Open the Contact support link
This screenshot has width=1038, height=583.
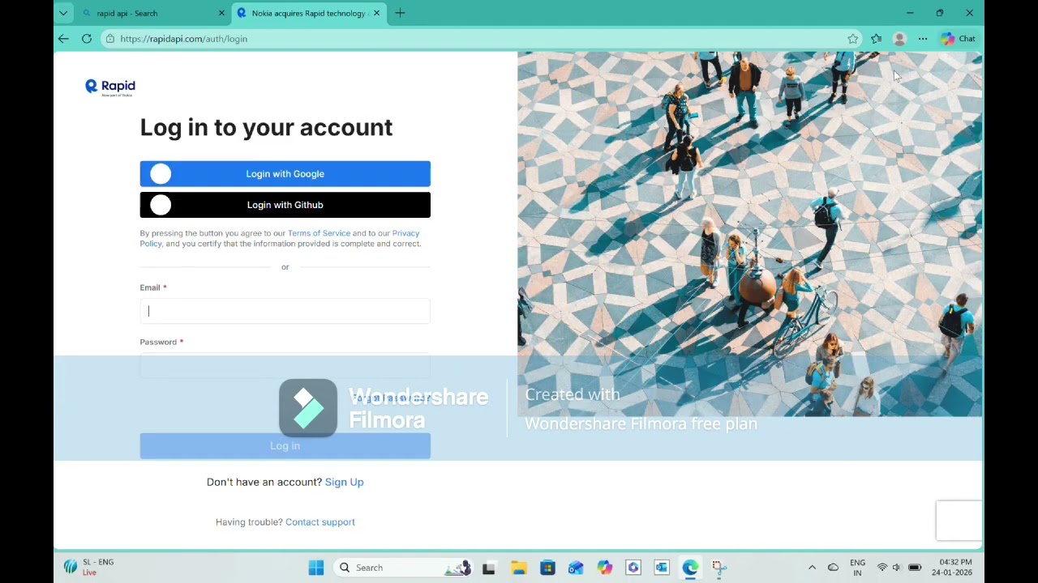pyautogui.click(x=320, y=522)
